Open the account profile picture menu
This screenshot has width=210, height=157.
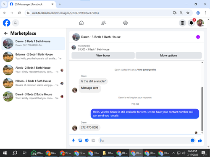coord(200,23)
